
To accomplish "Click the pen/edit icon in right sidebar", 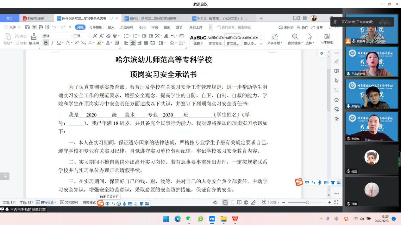I will pyautogui.click(x=337, y=62).
